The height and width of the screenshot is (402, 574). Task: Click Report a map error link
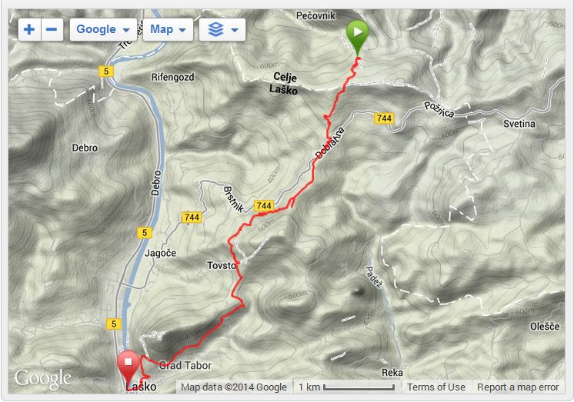518,387
